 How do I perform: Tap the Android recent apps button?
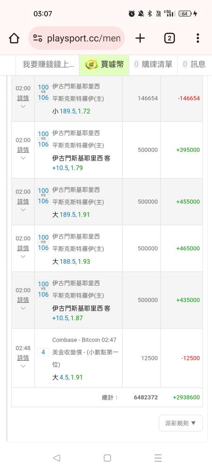pos(158,458)
